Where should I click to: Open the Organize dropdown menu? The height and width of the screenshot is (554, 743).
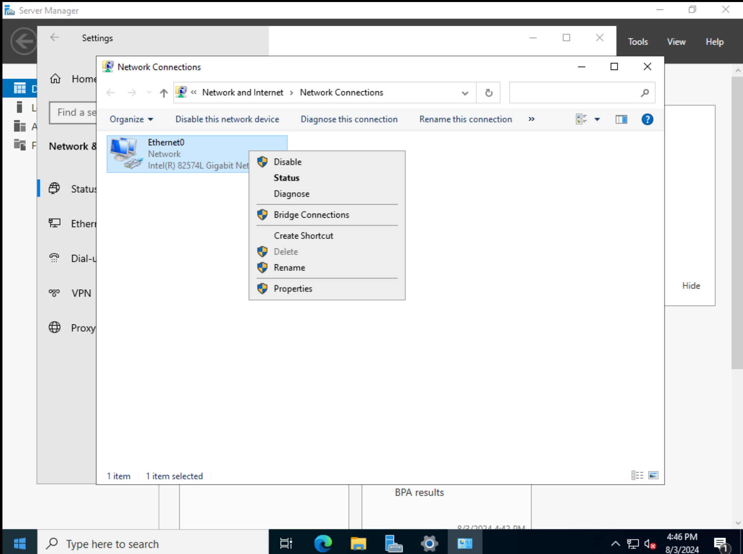click(131, 119)
